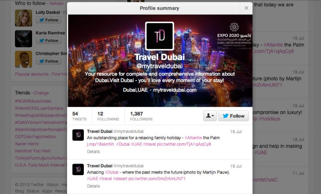Viewport: 321px width, 194px height.
Task: Click the Change link next to Trends
Action: pyautogui.click(x=41, y=93)
